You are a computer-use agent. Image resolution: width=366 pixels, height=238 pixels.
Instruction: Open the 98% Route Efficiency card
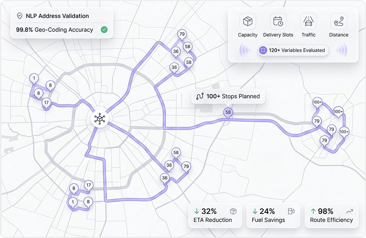coord(331,215)
